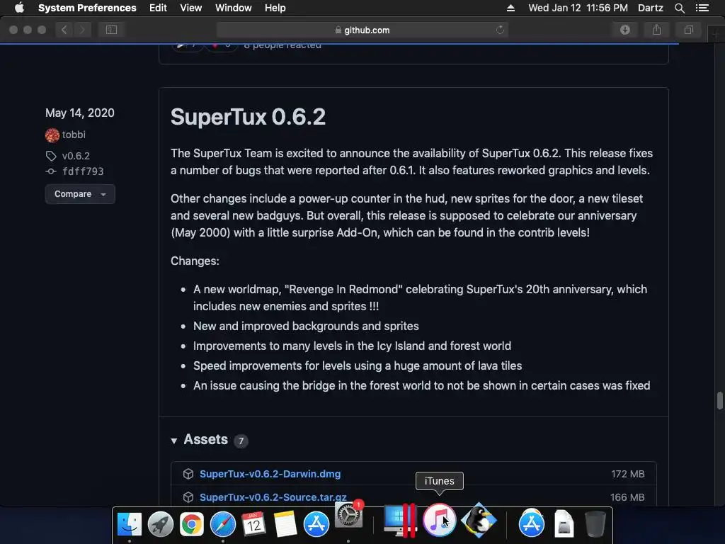This screenshot has height=544, width=725.
Task: Launch Launchpad rocket icon in Dock
Action: 161,524
